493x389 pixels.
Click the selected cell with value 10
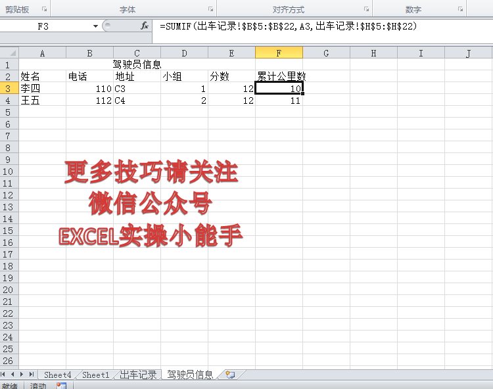(279, 88)
